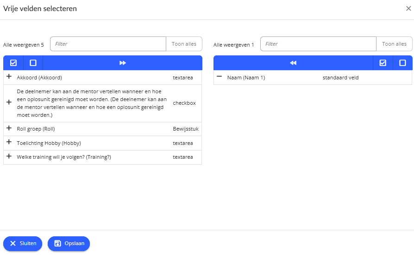Viewport: 414px width, 258px height.
Task: Click the textarea type of Welke training row
Action: 183,157
